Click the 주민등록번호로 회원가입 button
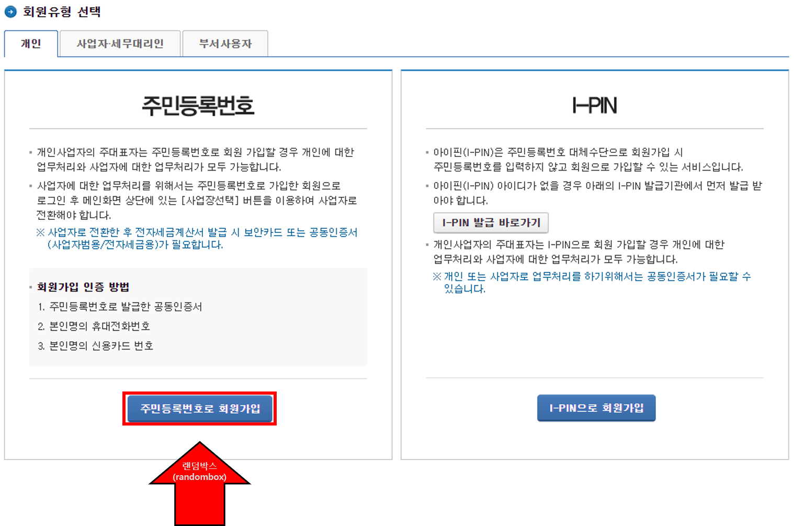Image resolution: width=794 pixels, height=526 pixels. point(200,409)
